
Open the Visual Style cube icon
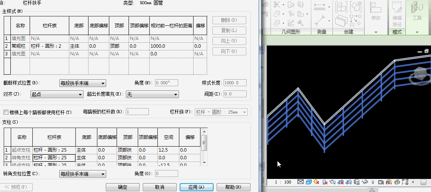(309, 182)
